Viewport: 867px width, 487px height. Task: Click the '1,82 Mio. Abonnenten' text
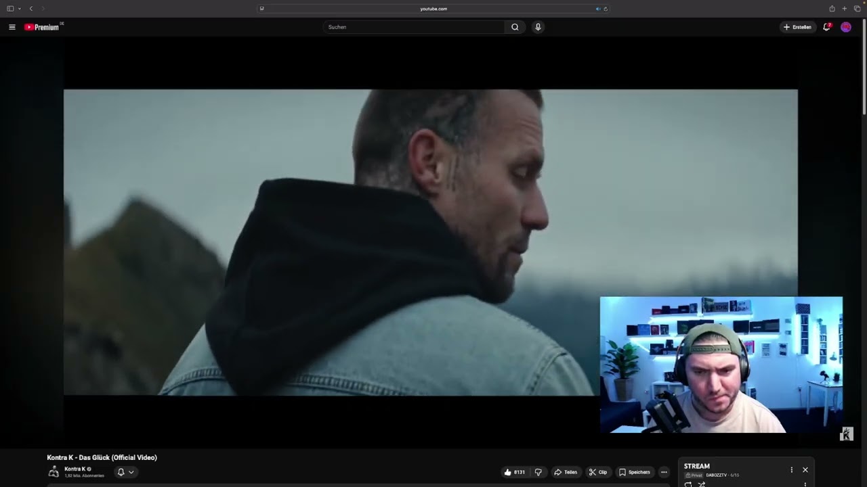click(84, 476)
